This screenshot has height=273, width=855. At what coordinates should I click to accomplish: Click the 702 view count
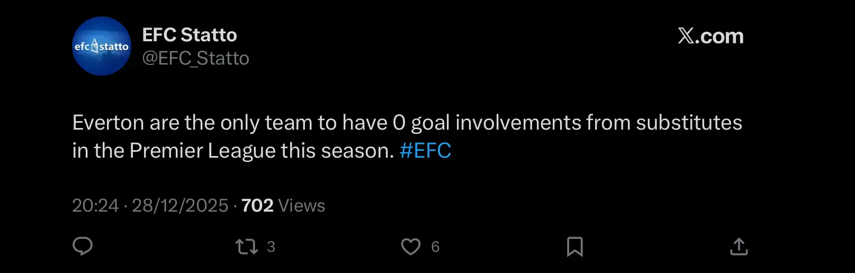tap(257, 205)
